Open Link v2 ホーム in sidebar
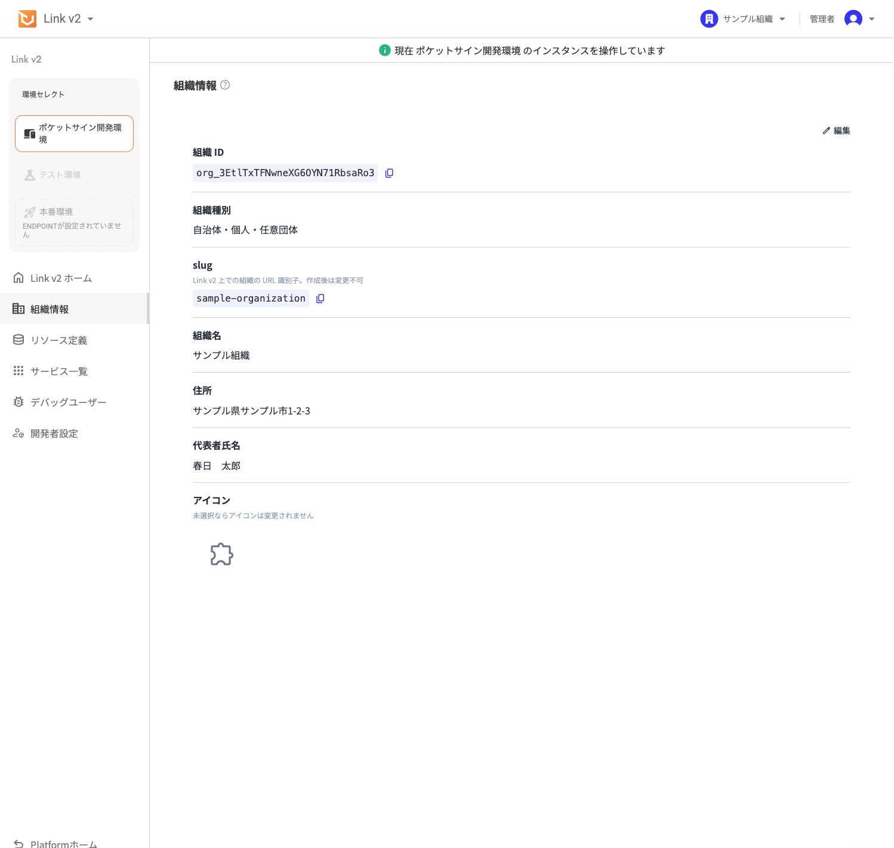The image size is (894, 848). pos(74,278)
